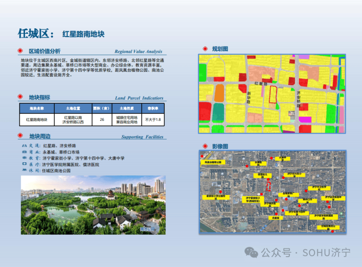This screenshot has height=267, width=362.
Task: Click the 红星路 road label on planning map
Action: pos(261,84)
